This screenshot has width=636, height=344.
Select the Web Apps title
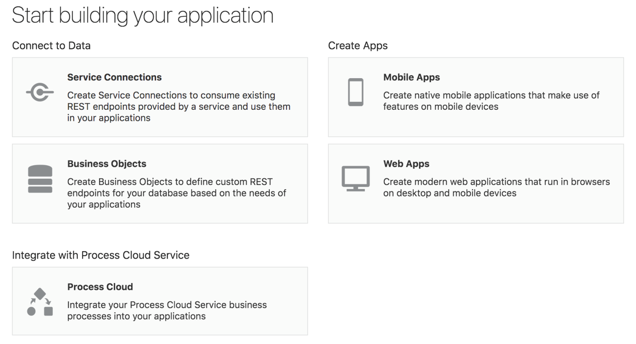[406, 164]
